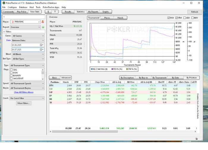Collapse the Filters section toggle

[x=4, y=32]
